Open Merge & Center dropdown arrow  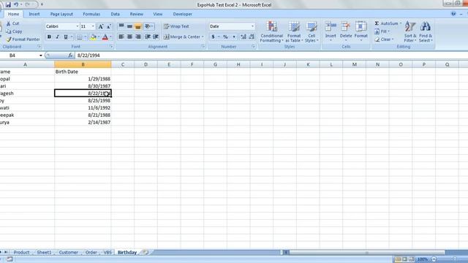tap(203, 37)
